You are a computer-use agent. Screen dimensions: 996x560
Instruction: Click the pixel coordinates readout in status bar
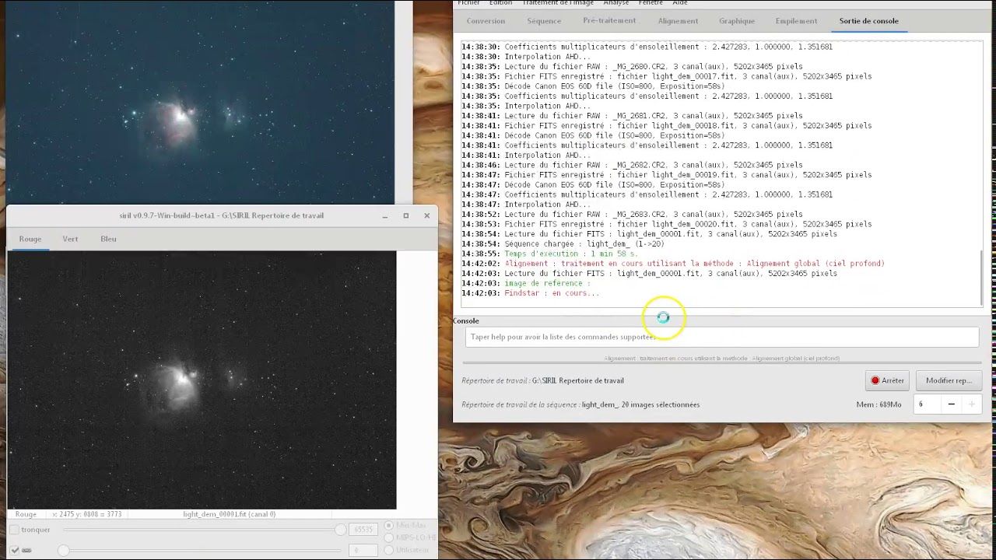pos(86,514)
